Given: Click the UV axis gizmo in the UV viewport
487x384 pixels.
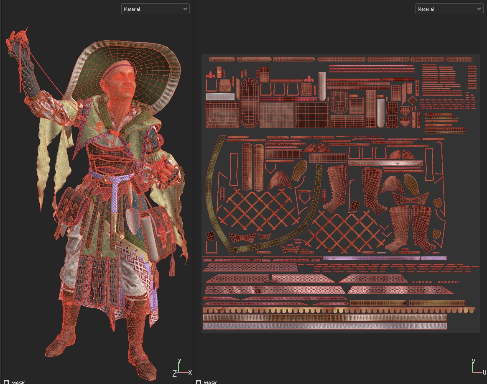Looking at the screenshot, I should 475,367.
